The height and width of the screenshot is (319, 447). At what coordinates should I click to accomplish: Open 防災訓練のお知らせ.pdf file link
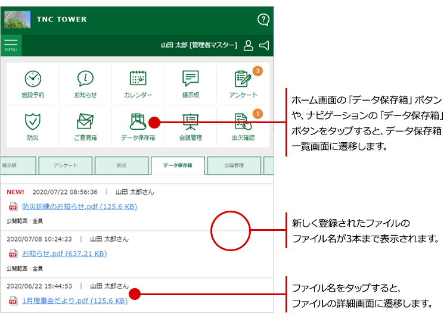click(x=79, y=207)
